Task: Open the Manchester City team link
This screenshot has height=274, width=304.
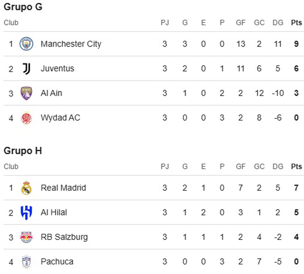Action: (x=71, y=44)
